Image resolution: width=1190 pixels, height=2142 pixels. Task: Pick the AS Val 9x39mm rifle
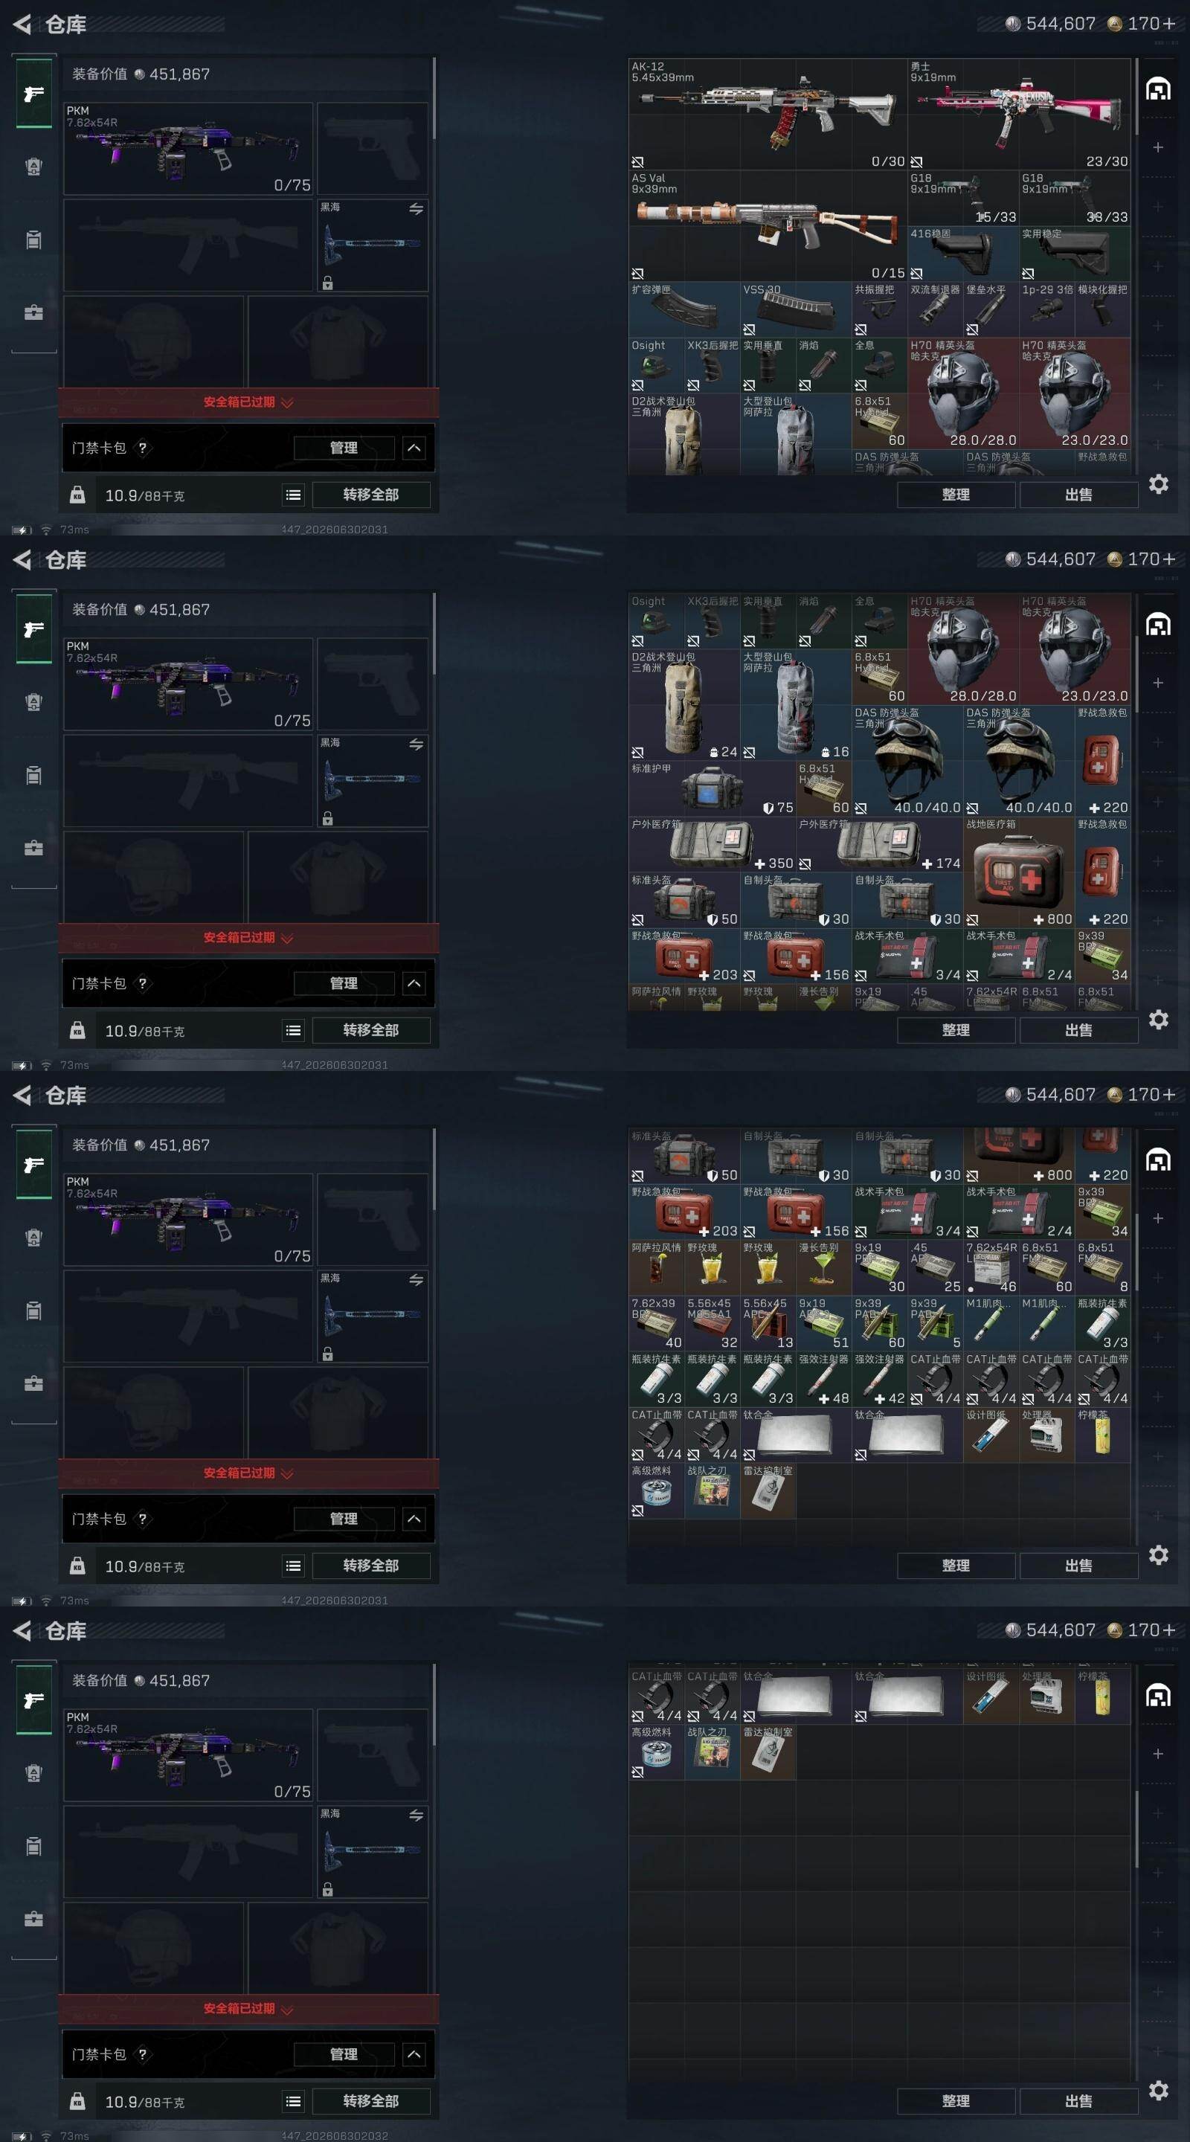(x=768, y=225)
